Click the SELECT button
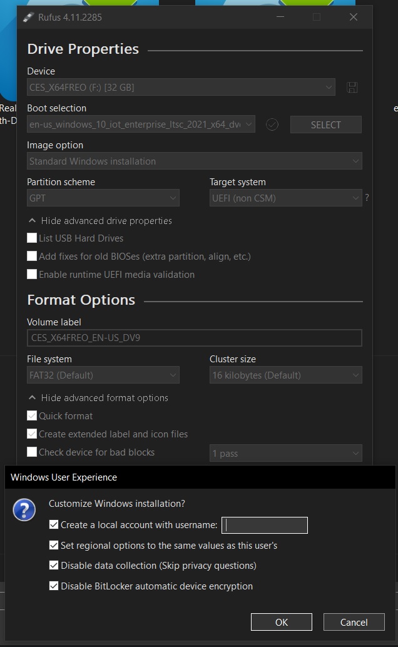The image size is (398, 647). 326,125
